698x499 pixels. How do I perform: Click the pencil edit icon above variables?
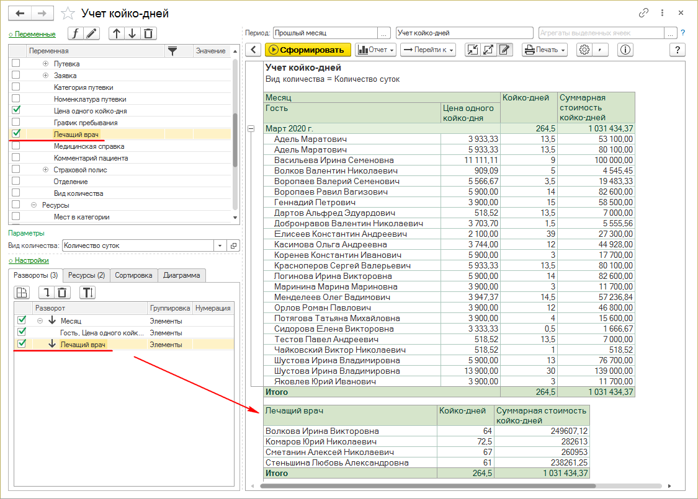[92, 33]
